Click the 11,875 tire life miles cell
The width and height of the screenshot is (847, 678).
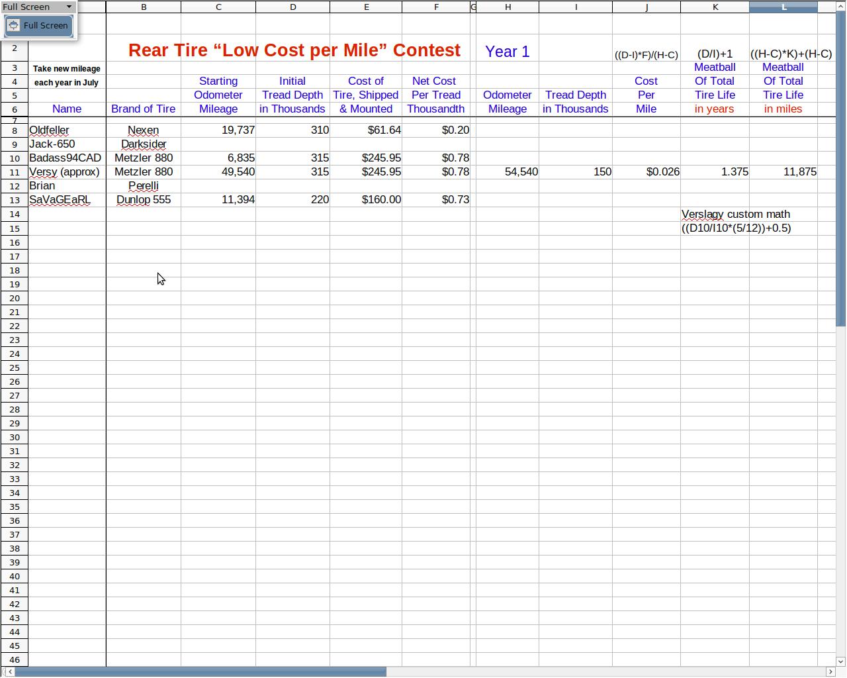pos(783,172)
